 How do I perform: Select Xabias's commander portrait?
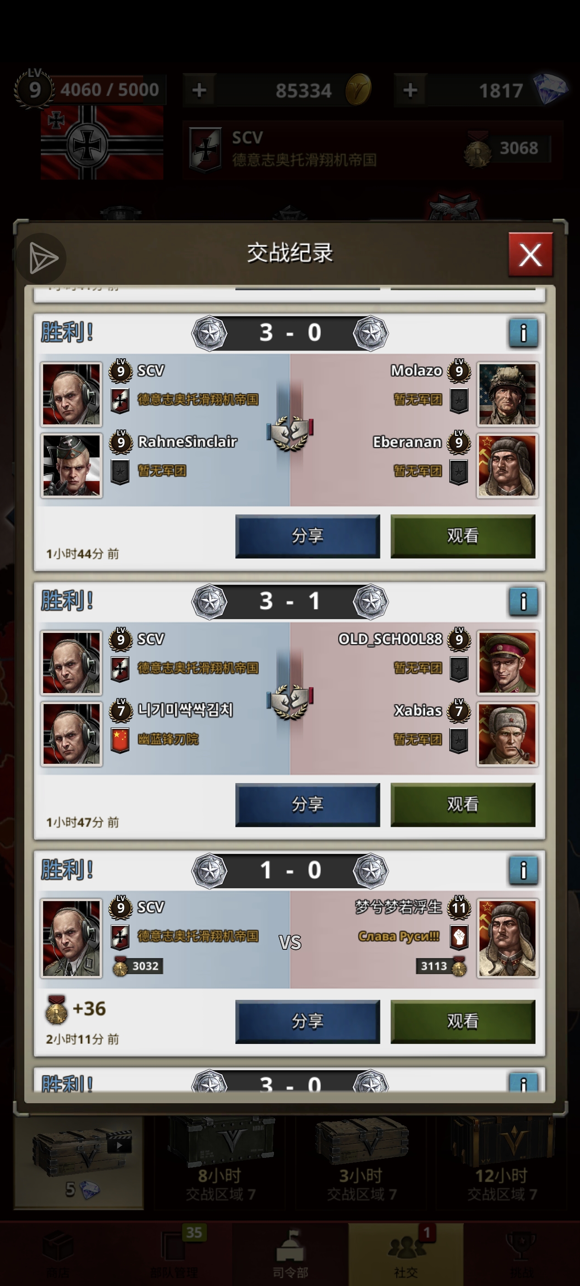(507, 734)
